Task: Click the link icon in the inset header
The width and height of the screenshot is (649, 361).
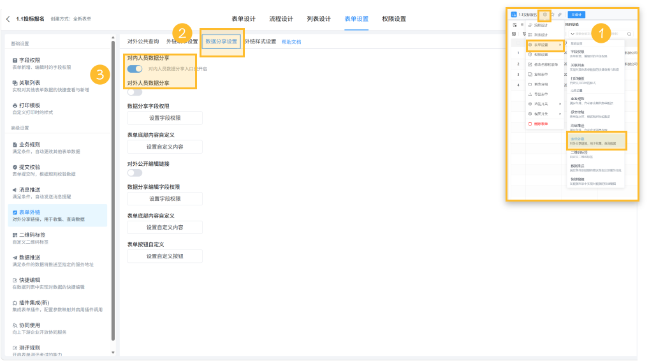Action: pyautogui.click(x=560, y=15)
